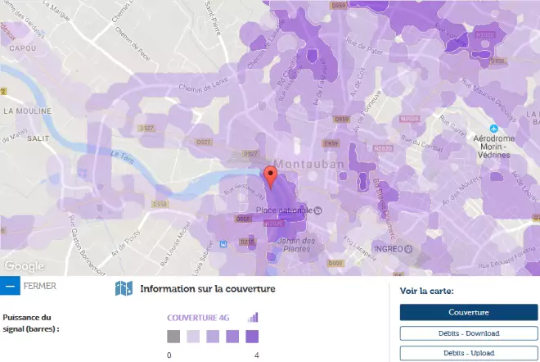Screen dimensions: 540x362
Task: Select the Couverture map view
Action: [469, 312]
